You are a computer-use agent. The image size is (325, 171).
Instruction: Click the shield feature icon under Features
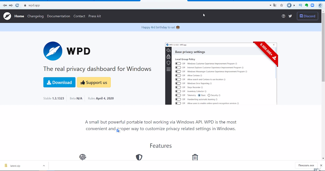pos(139,157)
